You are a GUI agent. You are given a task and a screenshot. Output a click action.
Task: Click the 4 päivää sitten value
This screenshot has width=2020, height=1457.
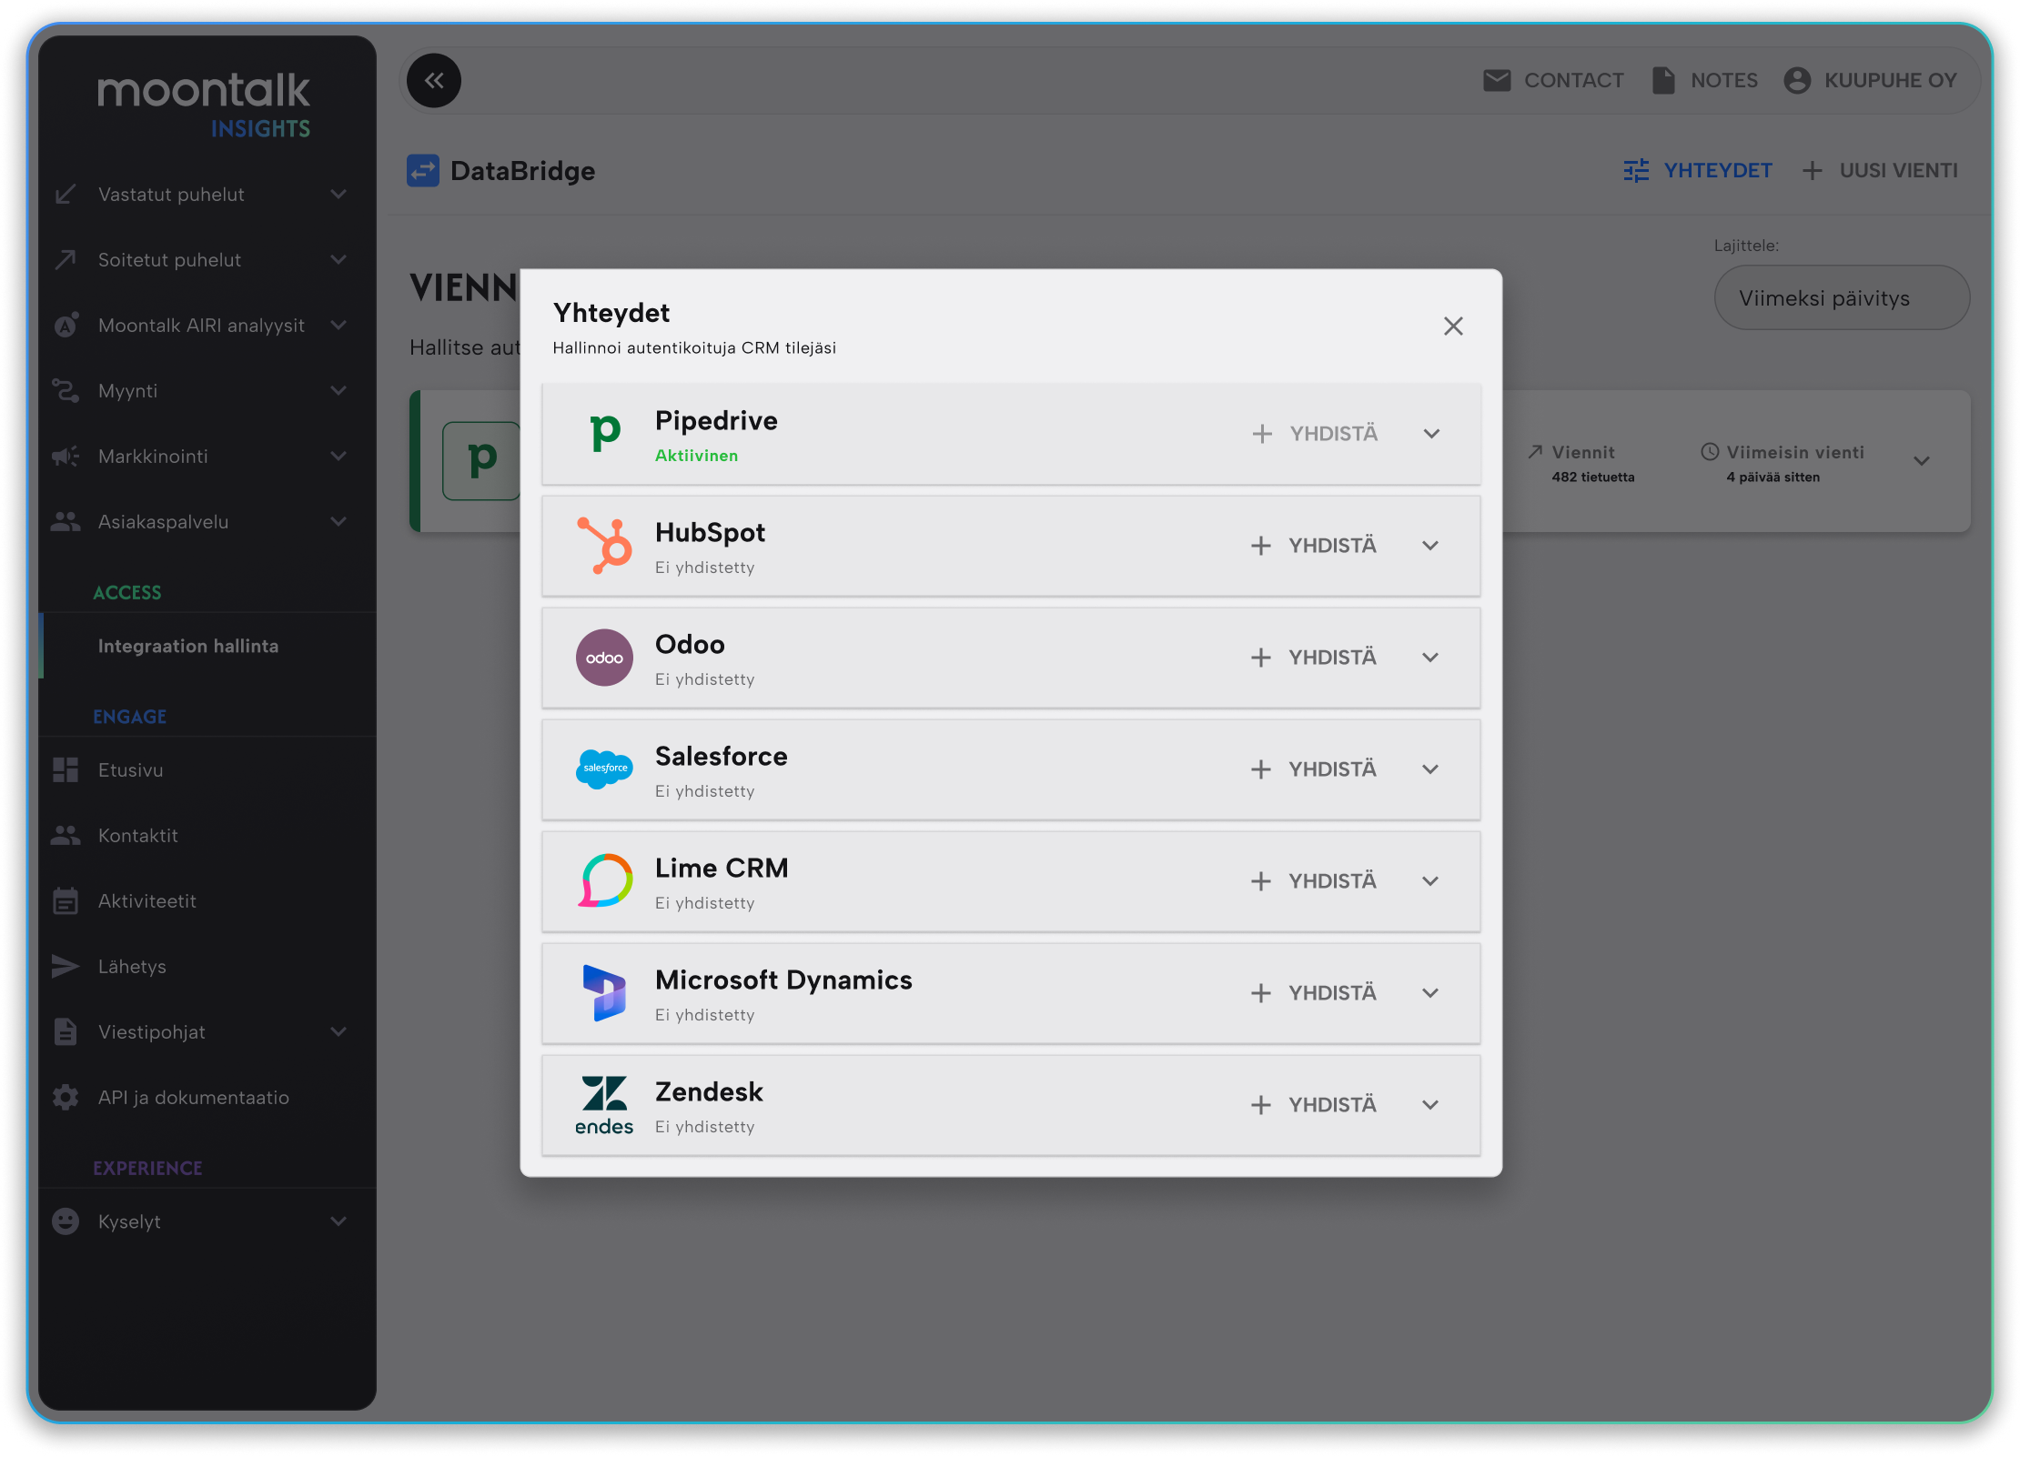coord(1773,477)
